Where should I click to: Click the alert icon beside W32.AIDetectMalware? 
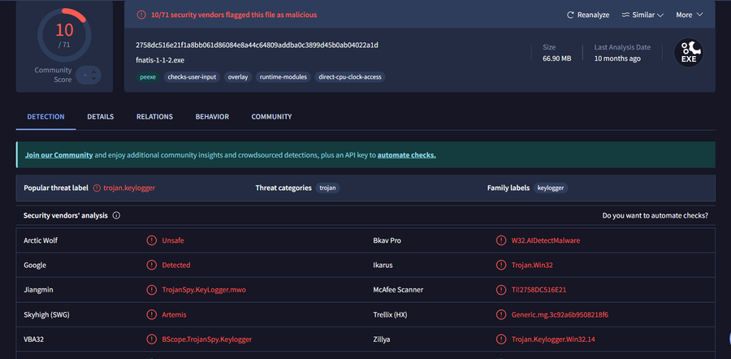(500, 240)
